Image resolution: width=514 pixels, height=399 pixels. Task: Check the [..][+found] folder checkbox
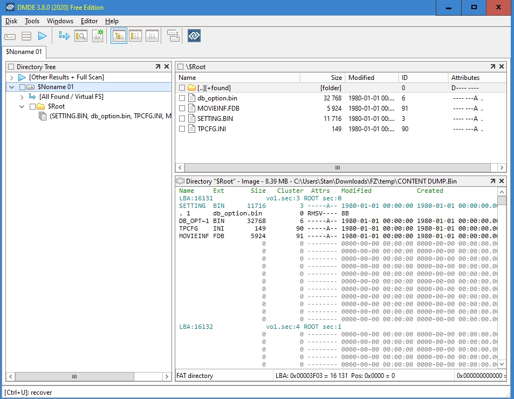coord(182,88)
